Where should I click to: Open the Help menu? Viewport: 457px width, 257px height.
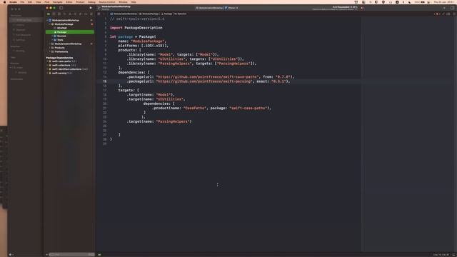[134, 2]
